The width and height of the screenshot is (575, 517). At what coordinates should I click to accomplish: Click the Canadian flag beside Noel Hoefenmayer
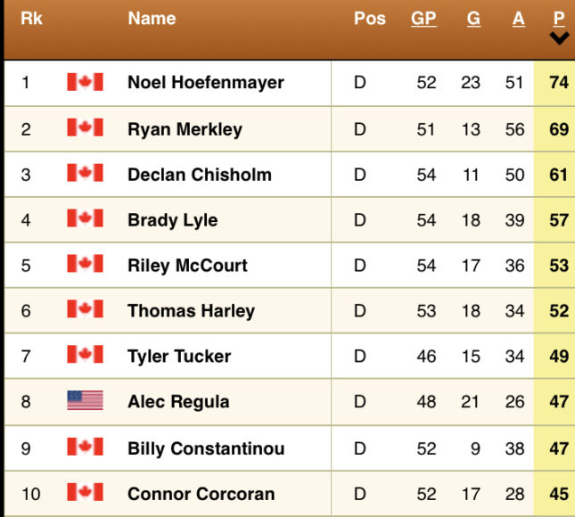[85, 82]
